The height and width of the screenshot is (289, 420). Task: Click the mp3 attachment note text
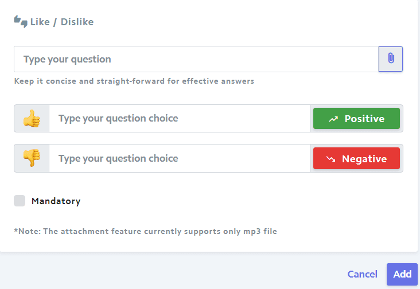pos(145,231)
